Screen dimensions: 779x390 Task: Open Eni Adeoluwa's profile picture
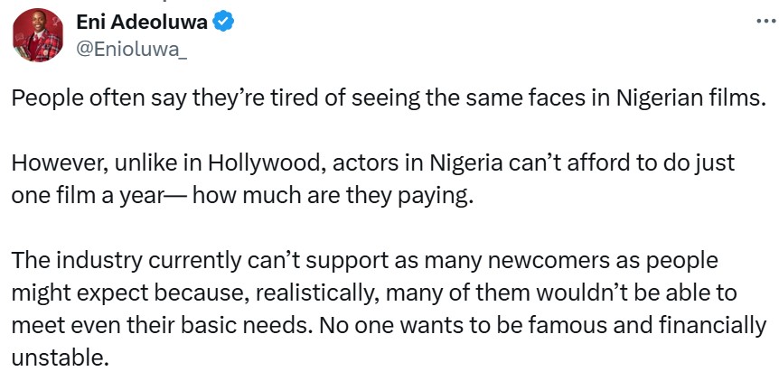37,35
